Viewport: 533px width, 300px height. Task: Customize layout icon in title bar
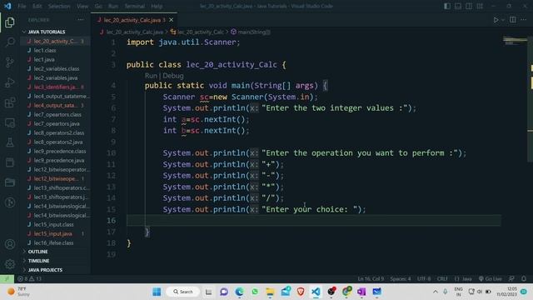480,6
